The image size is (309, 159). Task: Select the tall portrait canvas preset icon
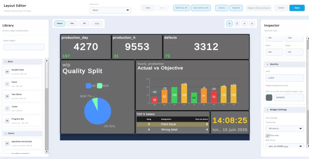237,23
